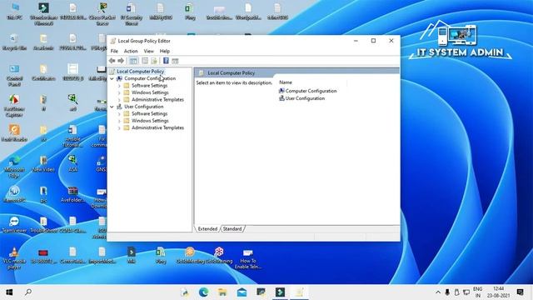
Task: Click the Group Policy Editor taskbar icon
Action: coord(299,292)
